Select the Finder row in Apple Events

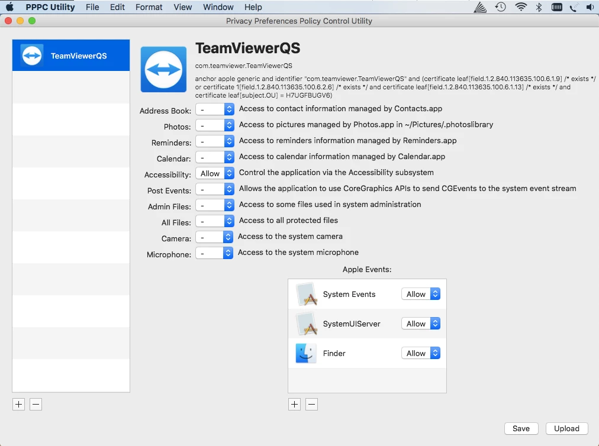367,353
